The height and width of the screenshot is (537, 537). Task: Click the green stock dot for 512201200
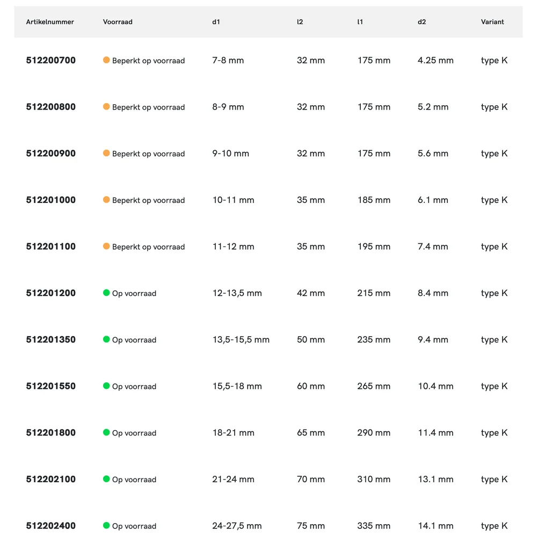106,293
